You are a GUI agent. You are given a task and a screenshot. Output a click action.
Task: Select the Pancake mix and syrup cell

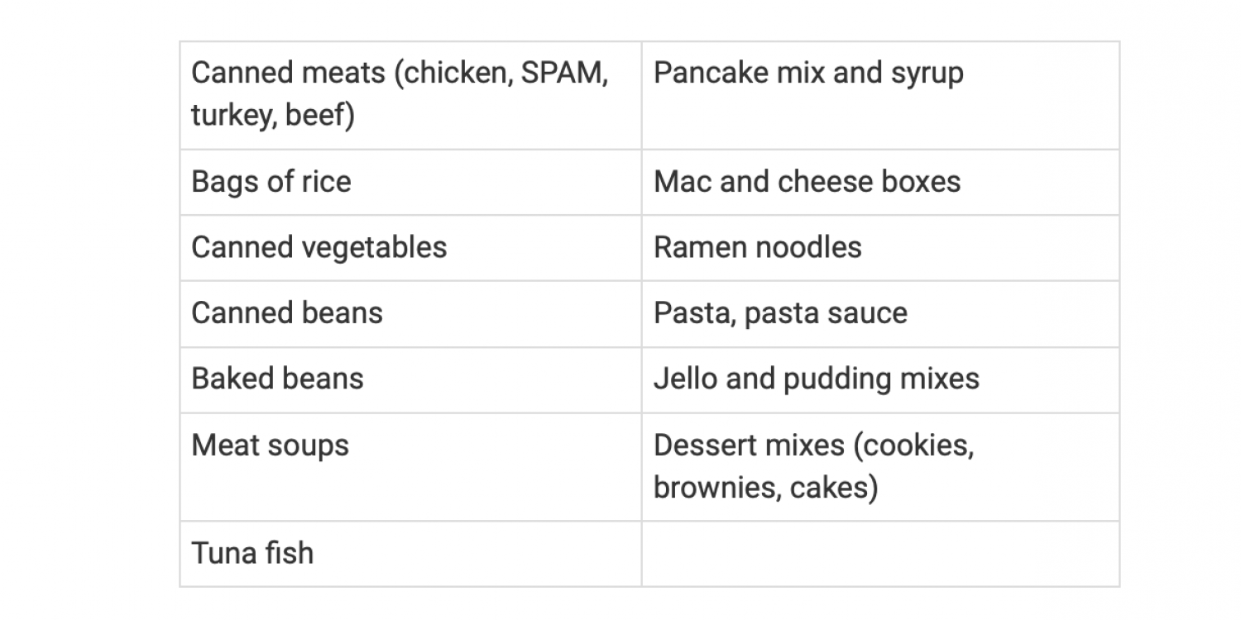(880, 95)
